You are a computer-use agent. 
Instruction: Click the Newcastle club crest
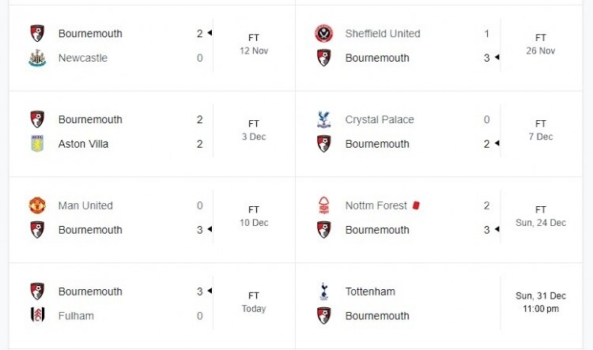coord(37,58)
